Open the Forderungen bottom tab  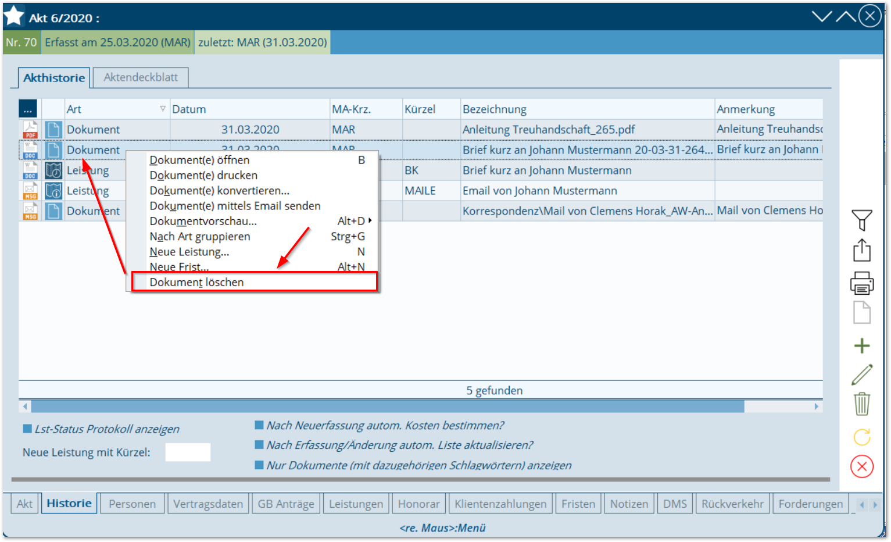[810, 504]
